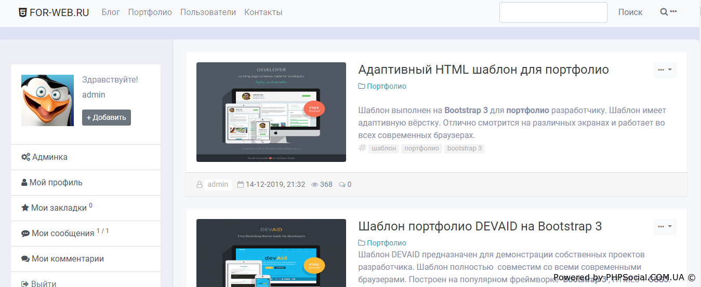Open options dropdown for the Адаптивный HTML post

pos(665,70)
